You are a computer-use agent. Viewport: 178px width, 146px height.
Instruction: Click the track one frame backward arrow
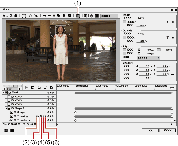pos(39,116)
